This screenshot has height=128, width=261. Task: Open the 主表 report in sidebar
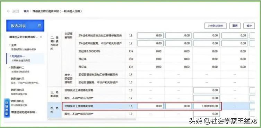[25, 47]
